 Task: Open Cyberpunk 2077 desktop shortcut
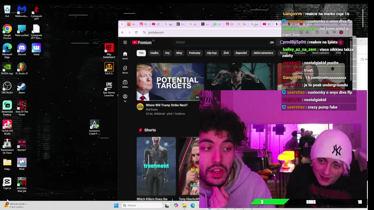[x=36, y=13]
